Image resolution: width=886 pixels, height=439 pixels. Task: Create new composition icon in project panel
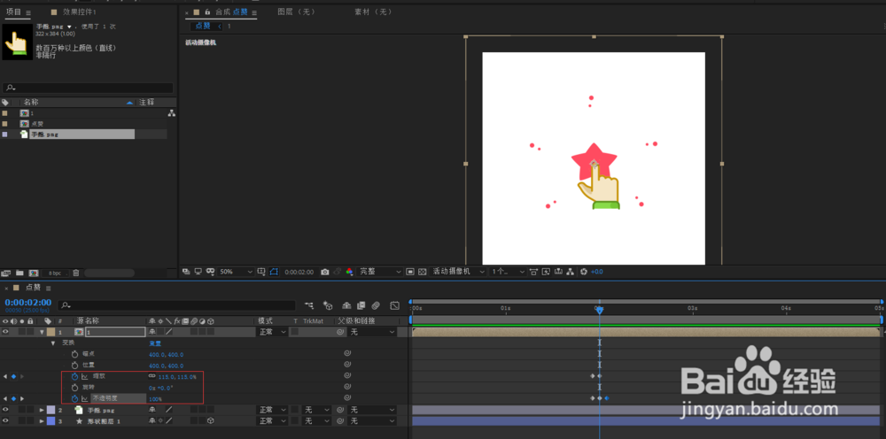click(34, 273)
